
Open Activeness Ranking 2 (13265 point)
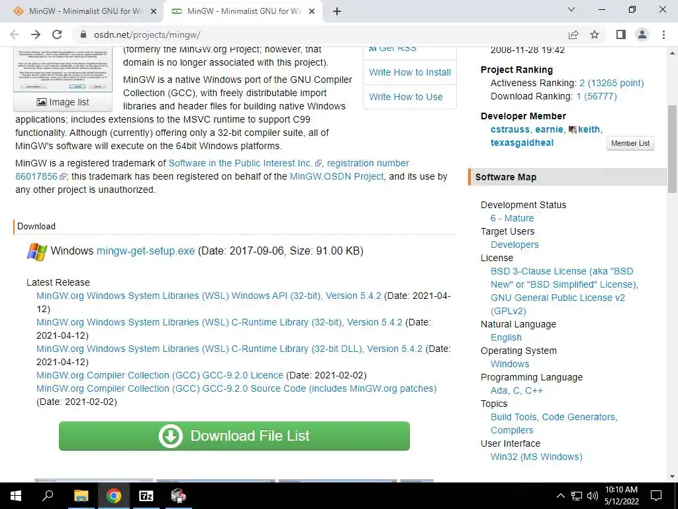coord(611,83)
